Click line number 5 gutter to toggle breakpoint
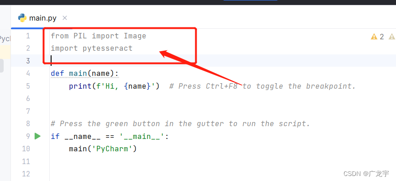Screen dimensions: 396x181 coord(28,86)
